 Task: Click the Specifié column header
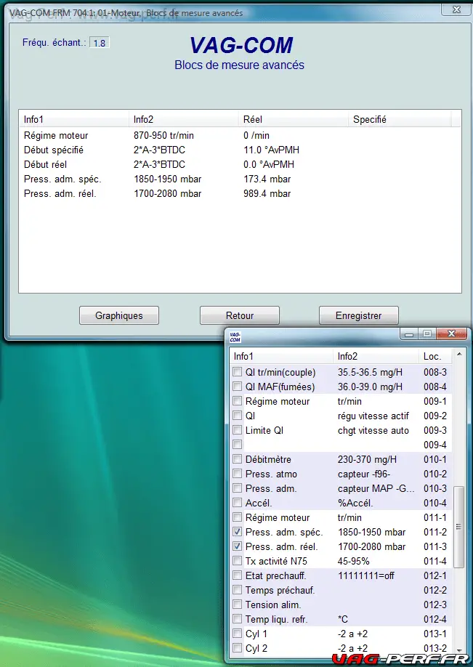pos(400,120)
